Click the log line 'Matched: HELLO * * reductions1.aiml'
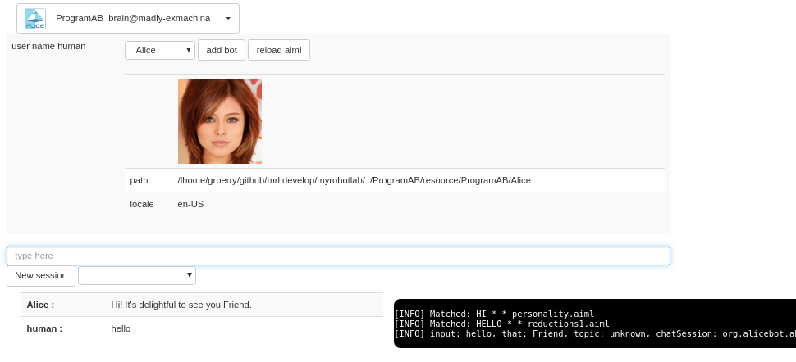Viewport: 796px width, 362px height. (x=501, y=324)
